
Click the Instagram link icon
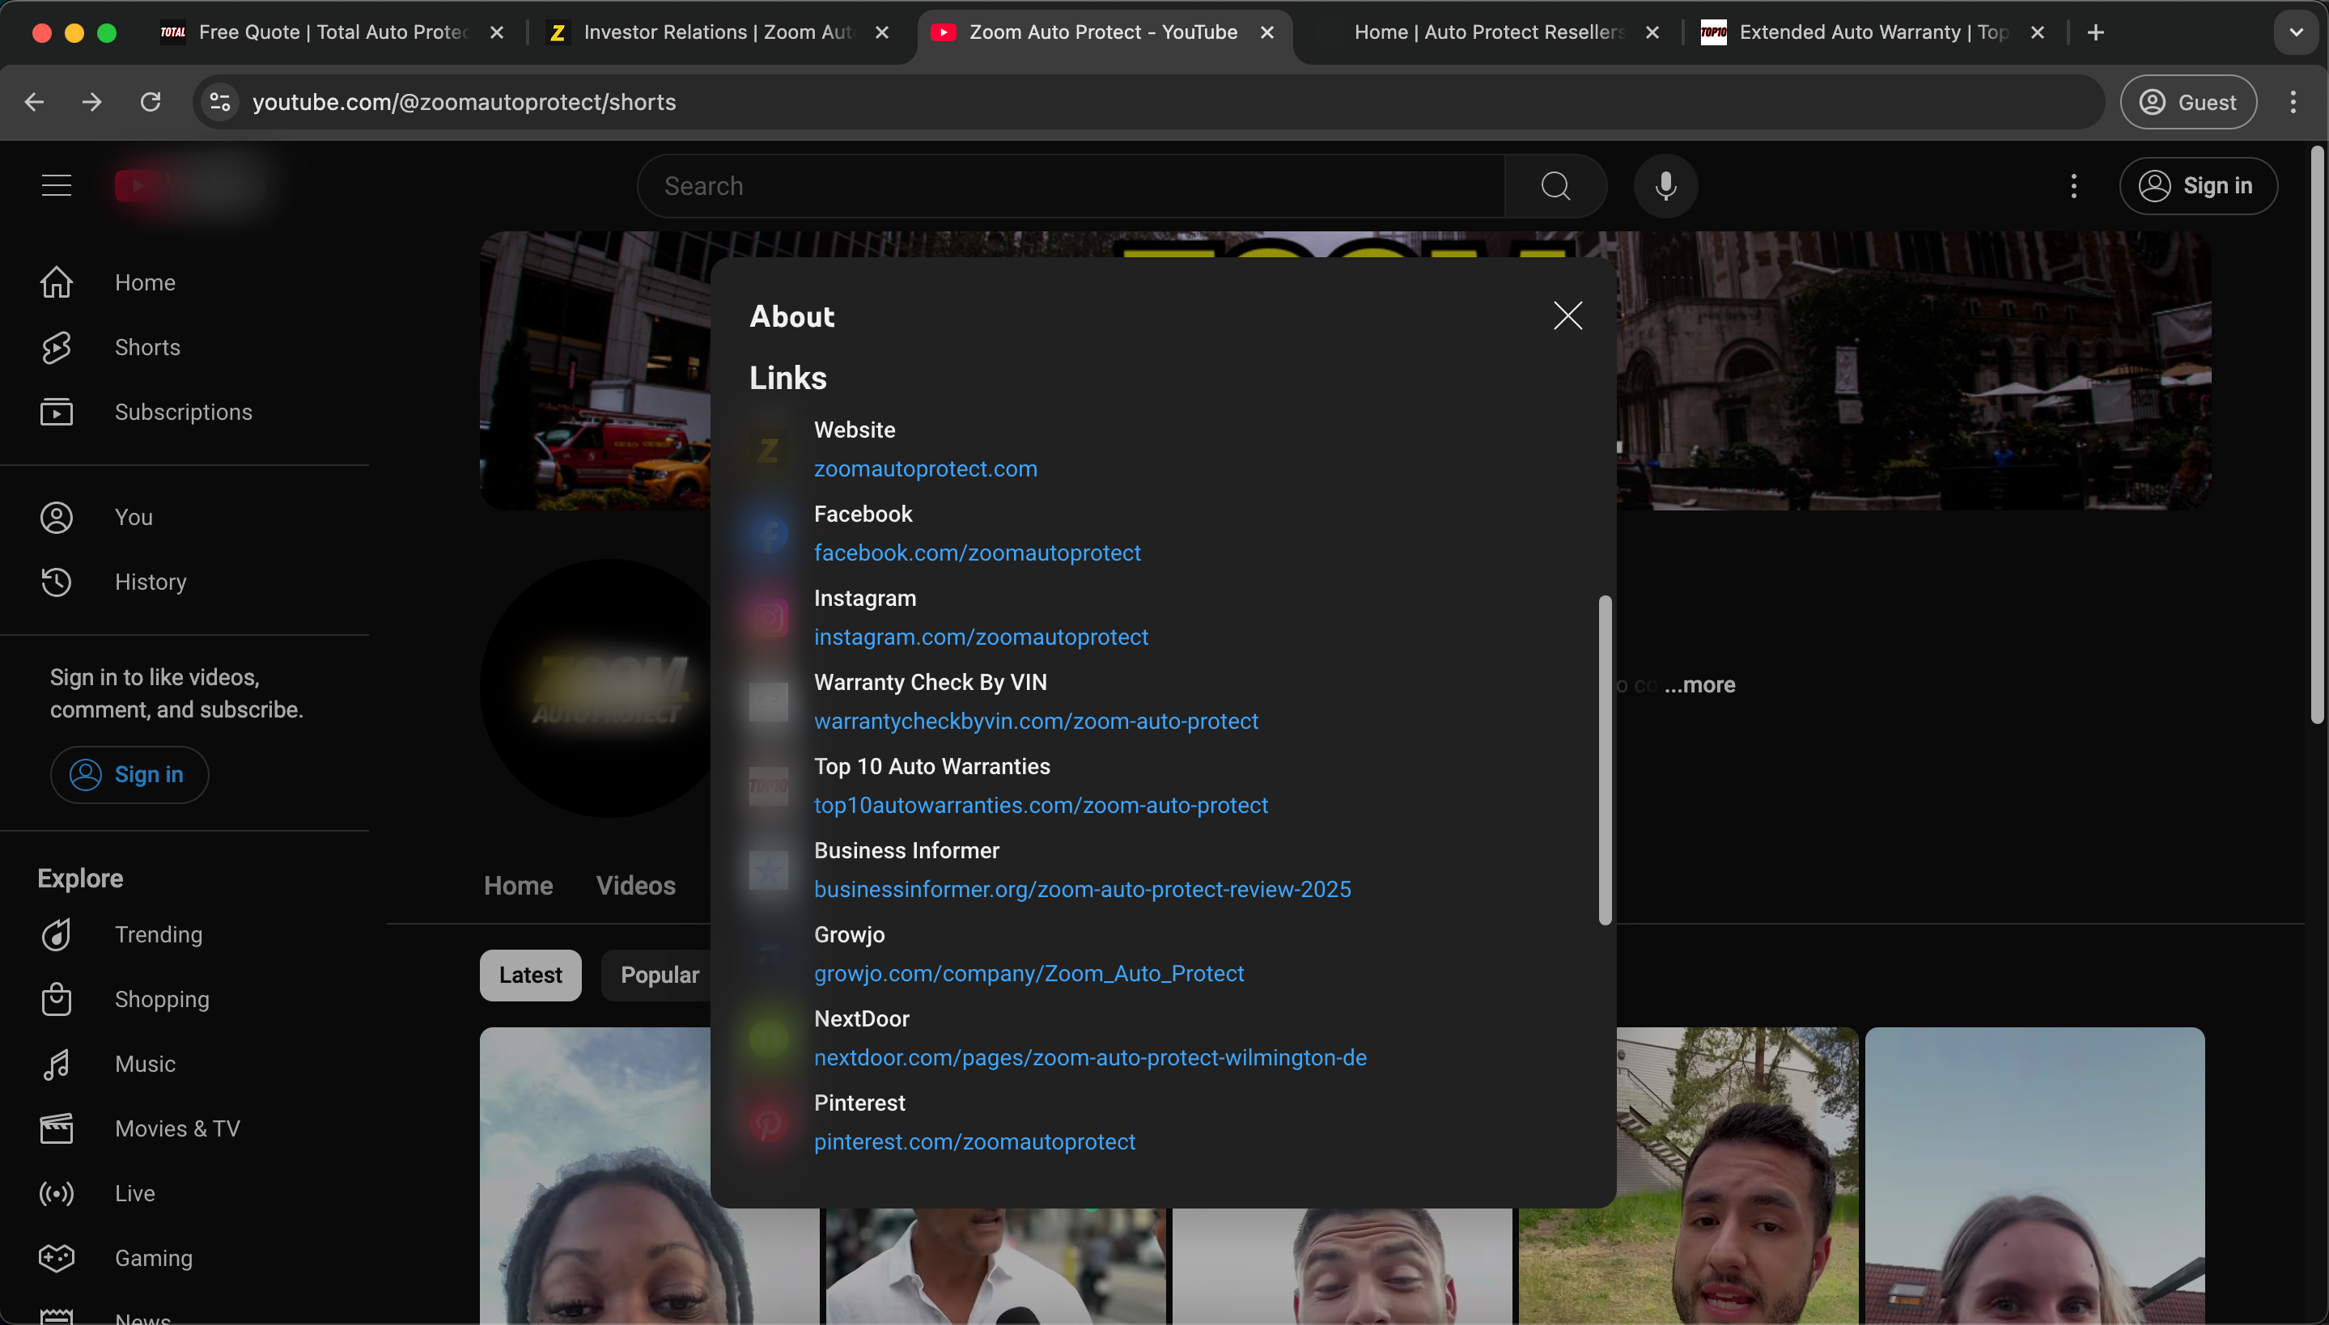click(768, 618)
